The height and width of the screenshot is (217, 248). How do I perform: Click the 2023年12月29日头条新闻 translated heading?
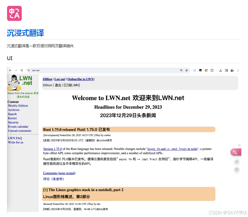click(128, 115)
